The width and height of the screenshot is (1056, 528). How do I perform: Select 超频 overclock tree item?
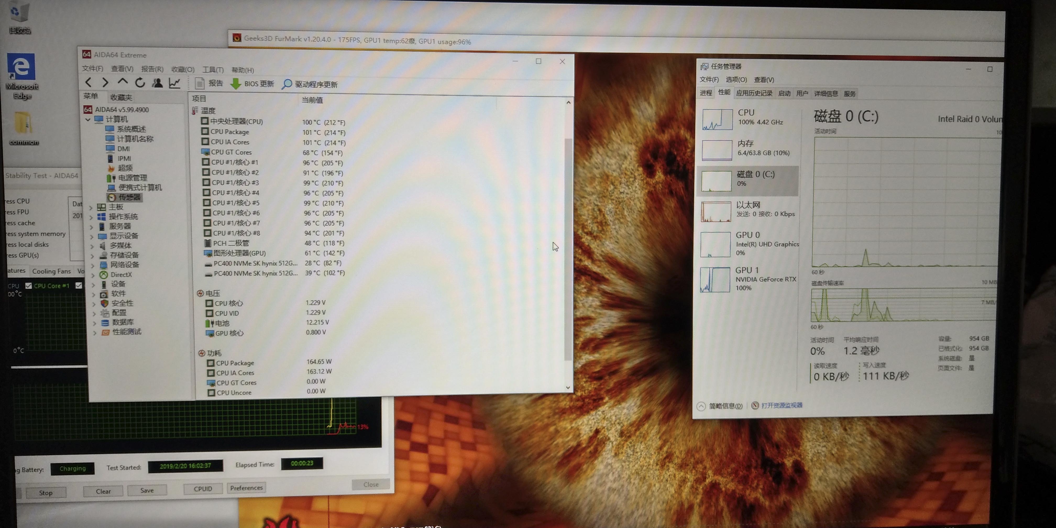120,168
